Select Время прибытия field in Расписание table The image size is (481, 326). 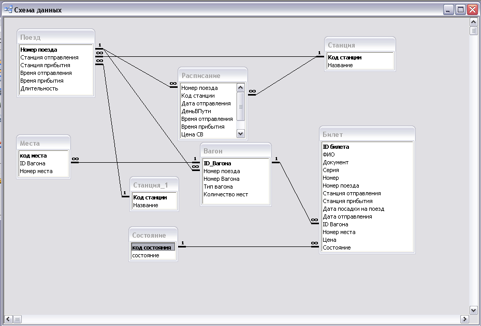209,127
